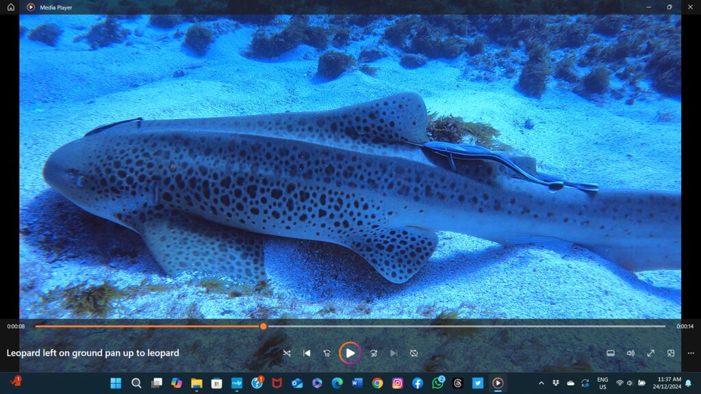
Task: Open Windows Start menu
Action: pyautogui.click(x=116, y=383)
